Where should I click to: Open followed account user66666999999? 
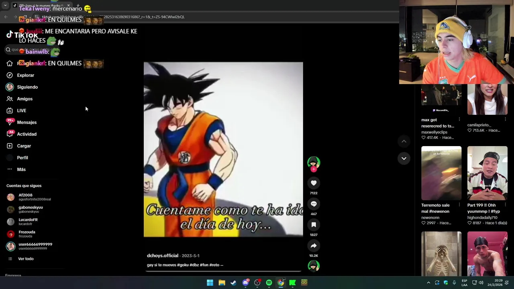pos(30,246)
